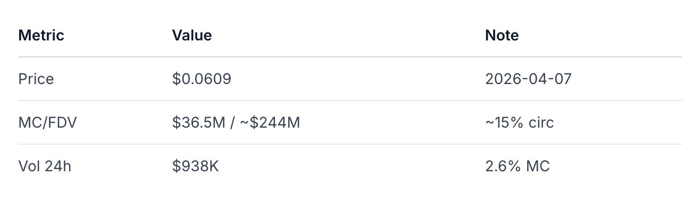Select the 2026-04-07 date note

pyautogui.click(x=528, y=79)
